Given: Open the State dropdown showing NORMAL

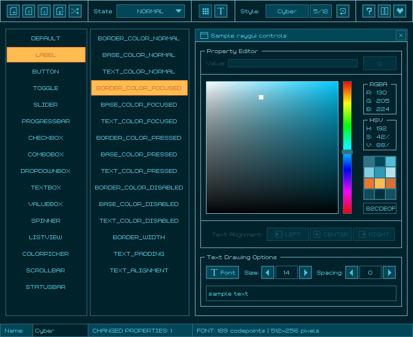Looking at the screenshot, I should tap(151, 11).
